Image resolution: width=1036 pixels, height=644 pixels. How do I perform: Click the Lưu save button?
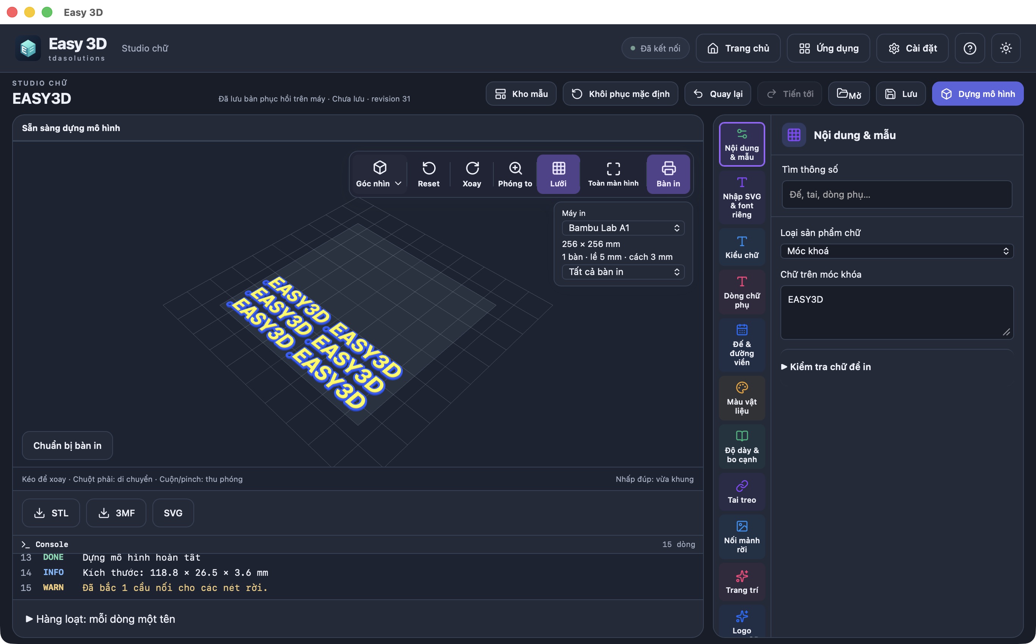pyautogui.click(x=900, y=94)
